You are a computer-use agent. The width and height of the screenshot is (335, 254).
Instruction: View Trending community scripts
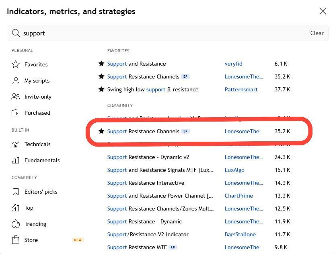35,224
